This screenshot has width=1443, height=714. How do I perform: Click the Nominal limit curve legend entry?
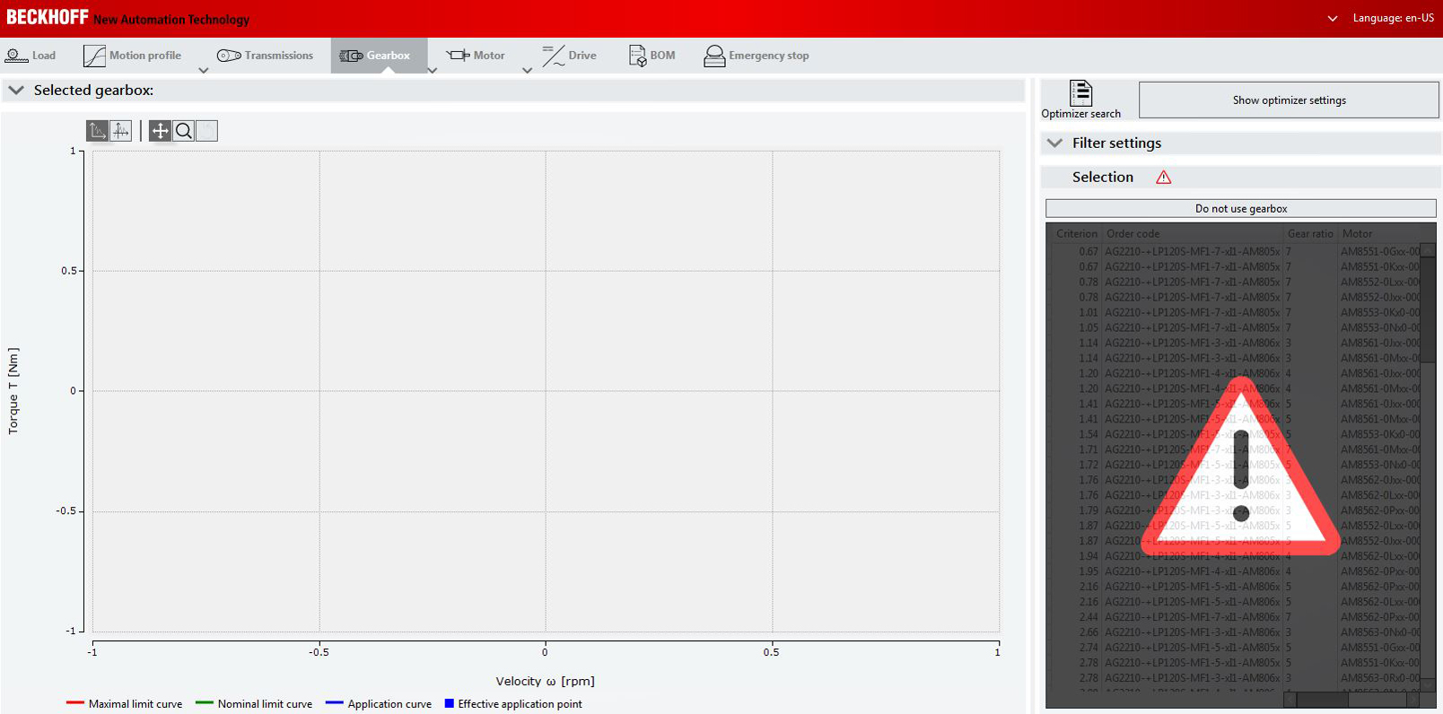[x=254, y=704]
